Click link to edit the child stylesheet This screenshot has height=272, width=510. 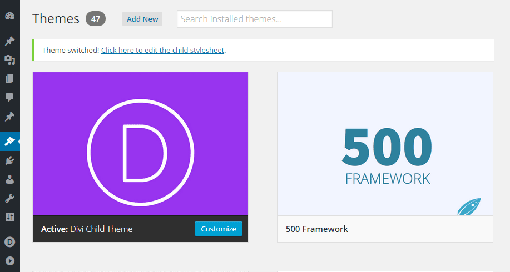pyautogui.click(x=162, y=51)
